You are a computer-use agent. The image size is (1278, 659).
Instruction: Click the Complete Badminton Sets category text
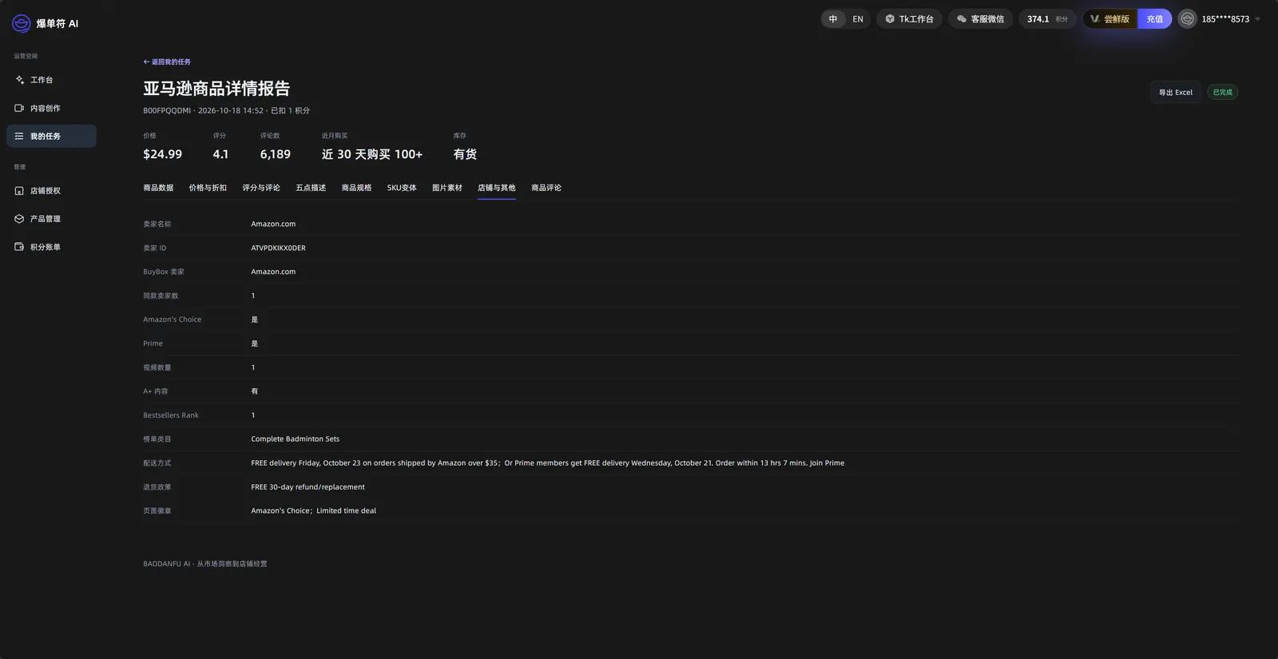point(295,439)
